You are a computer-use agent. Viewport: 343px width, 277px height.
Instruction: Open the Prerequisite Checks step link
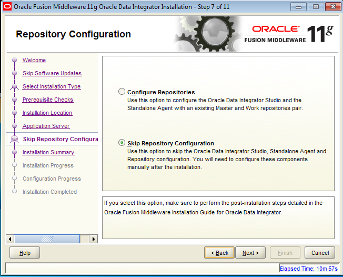pos(48,100)
